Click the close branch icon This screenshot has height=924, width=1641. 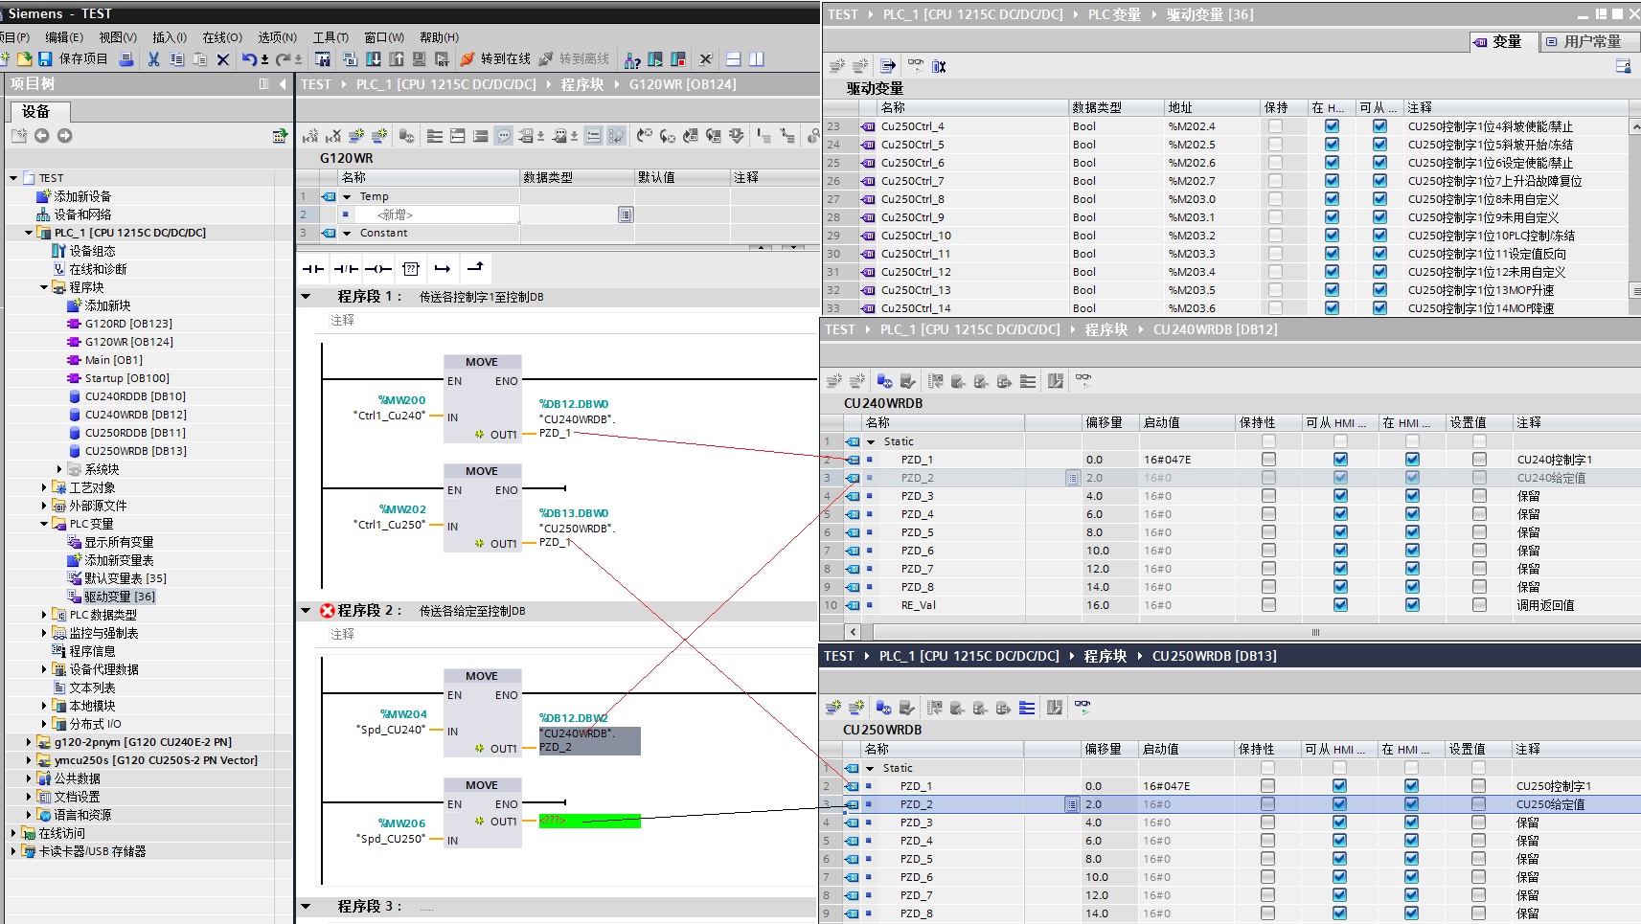click(x=474, y=268)
